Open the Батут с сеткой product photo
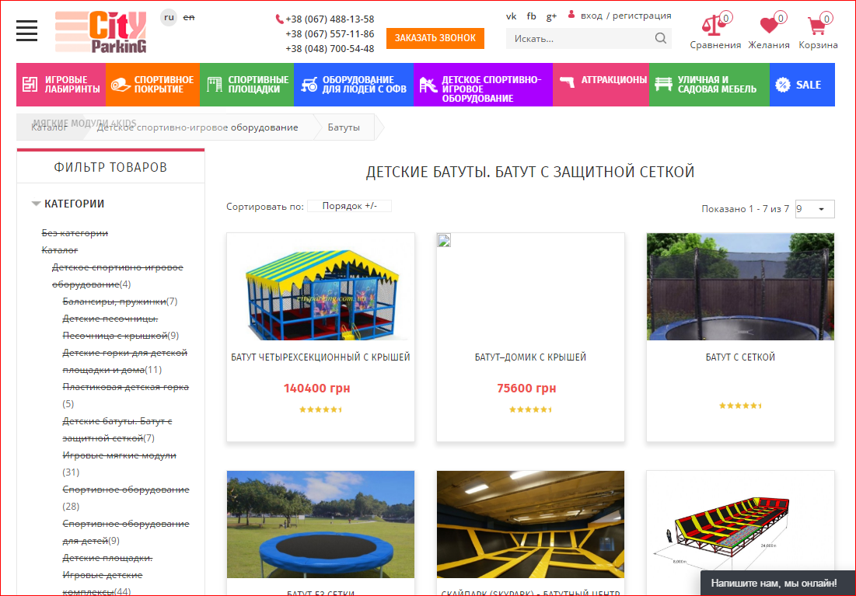 [x=740, y=287]
